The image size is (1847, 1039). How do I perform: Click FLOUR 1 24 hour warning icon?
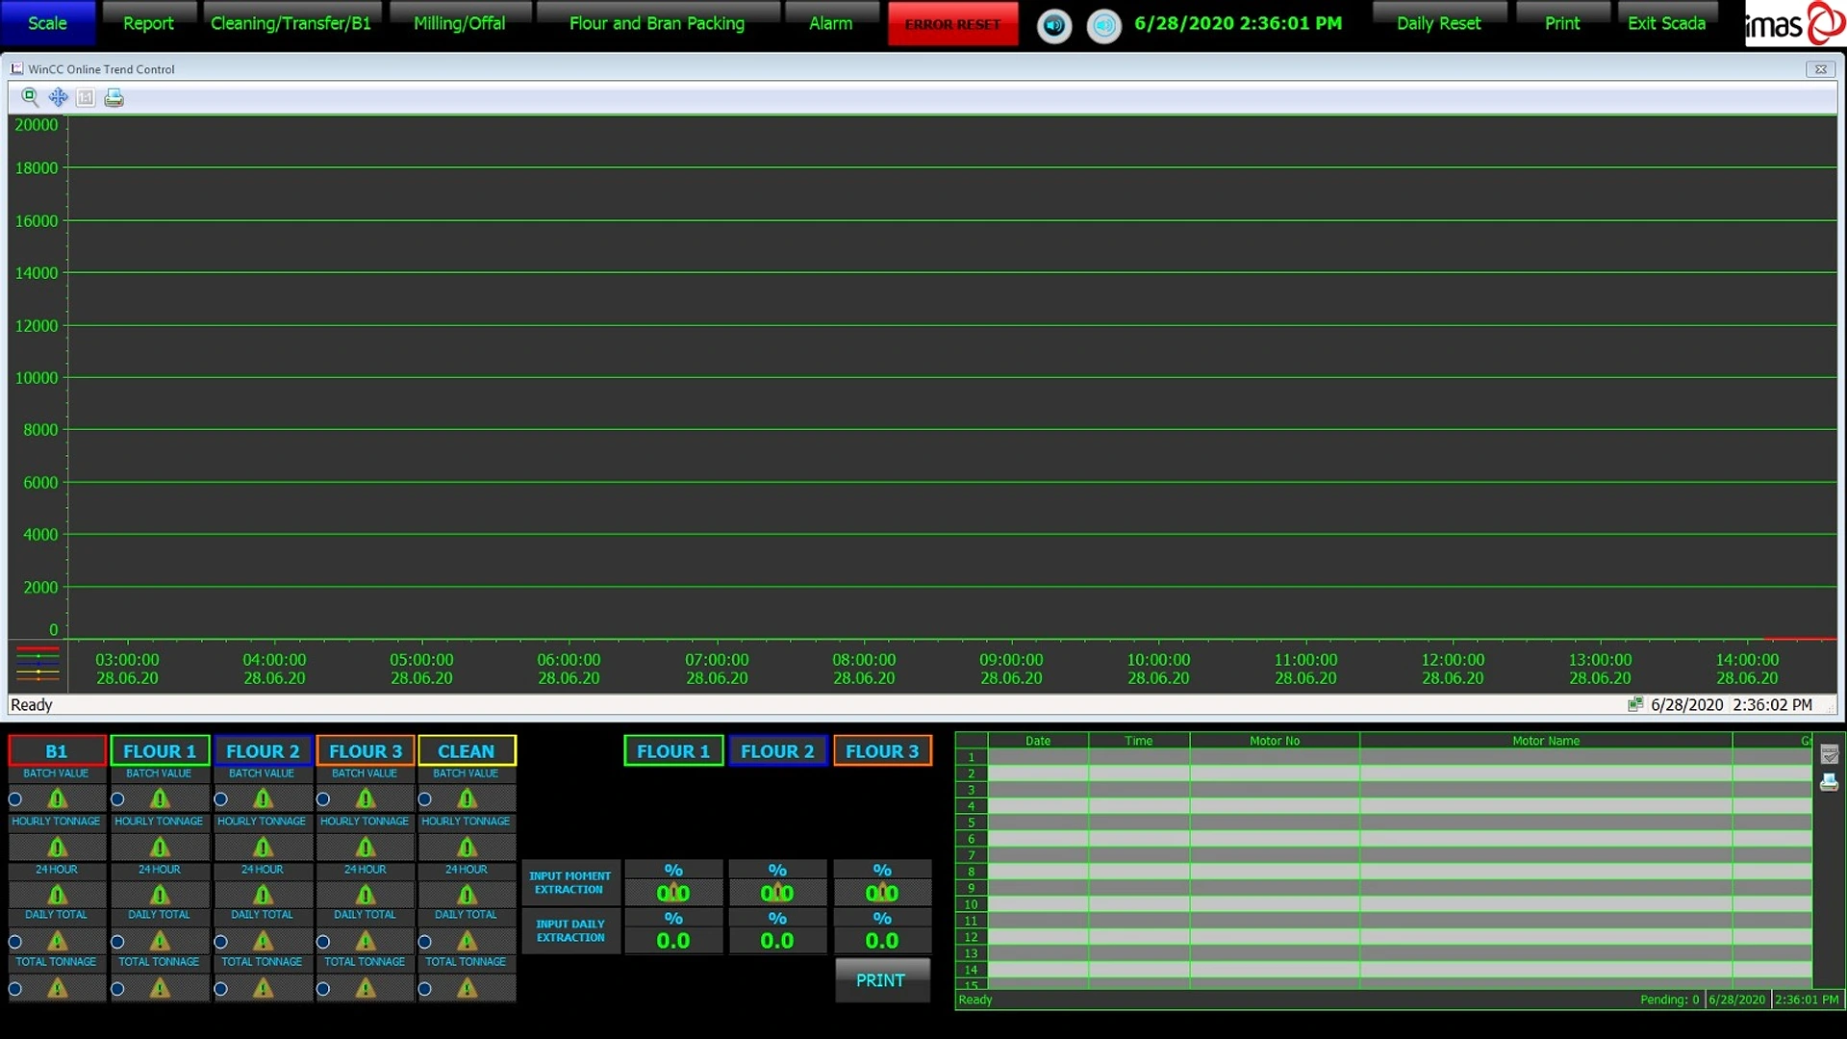click(x=160, y=895)
